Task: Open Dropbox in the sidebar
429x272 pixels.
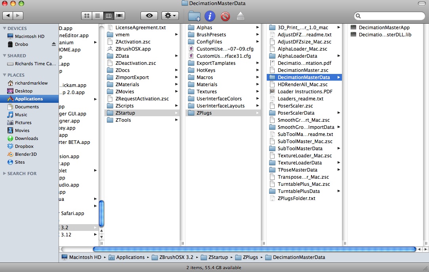Action: [29, 147]
